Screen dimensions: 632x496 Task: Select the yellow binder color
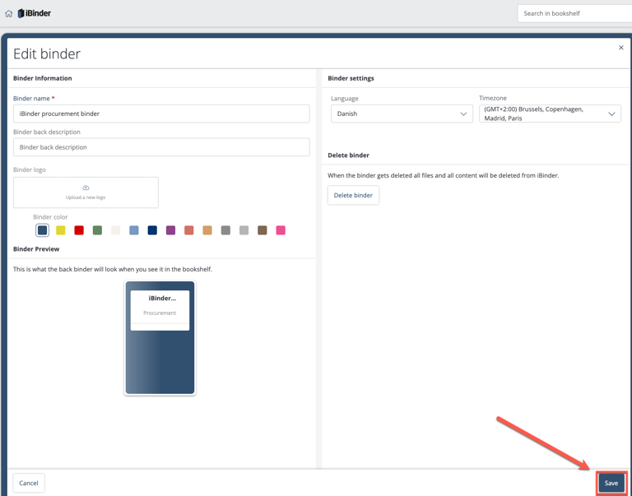point(61,230)
